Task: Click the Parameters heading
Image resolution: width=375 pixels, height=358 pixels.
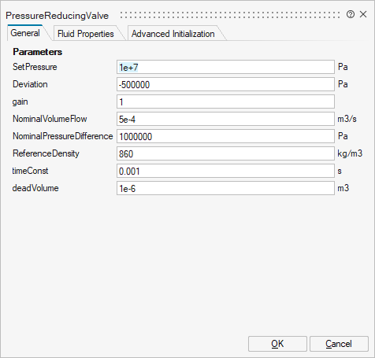Action: tap(38, 52)
